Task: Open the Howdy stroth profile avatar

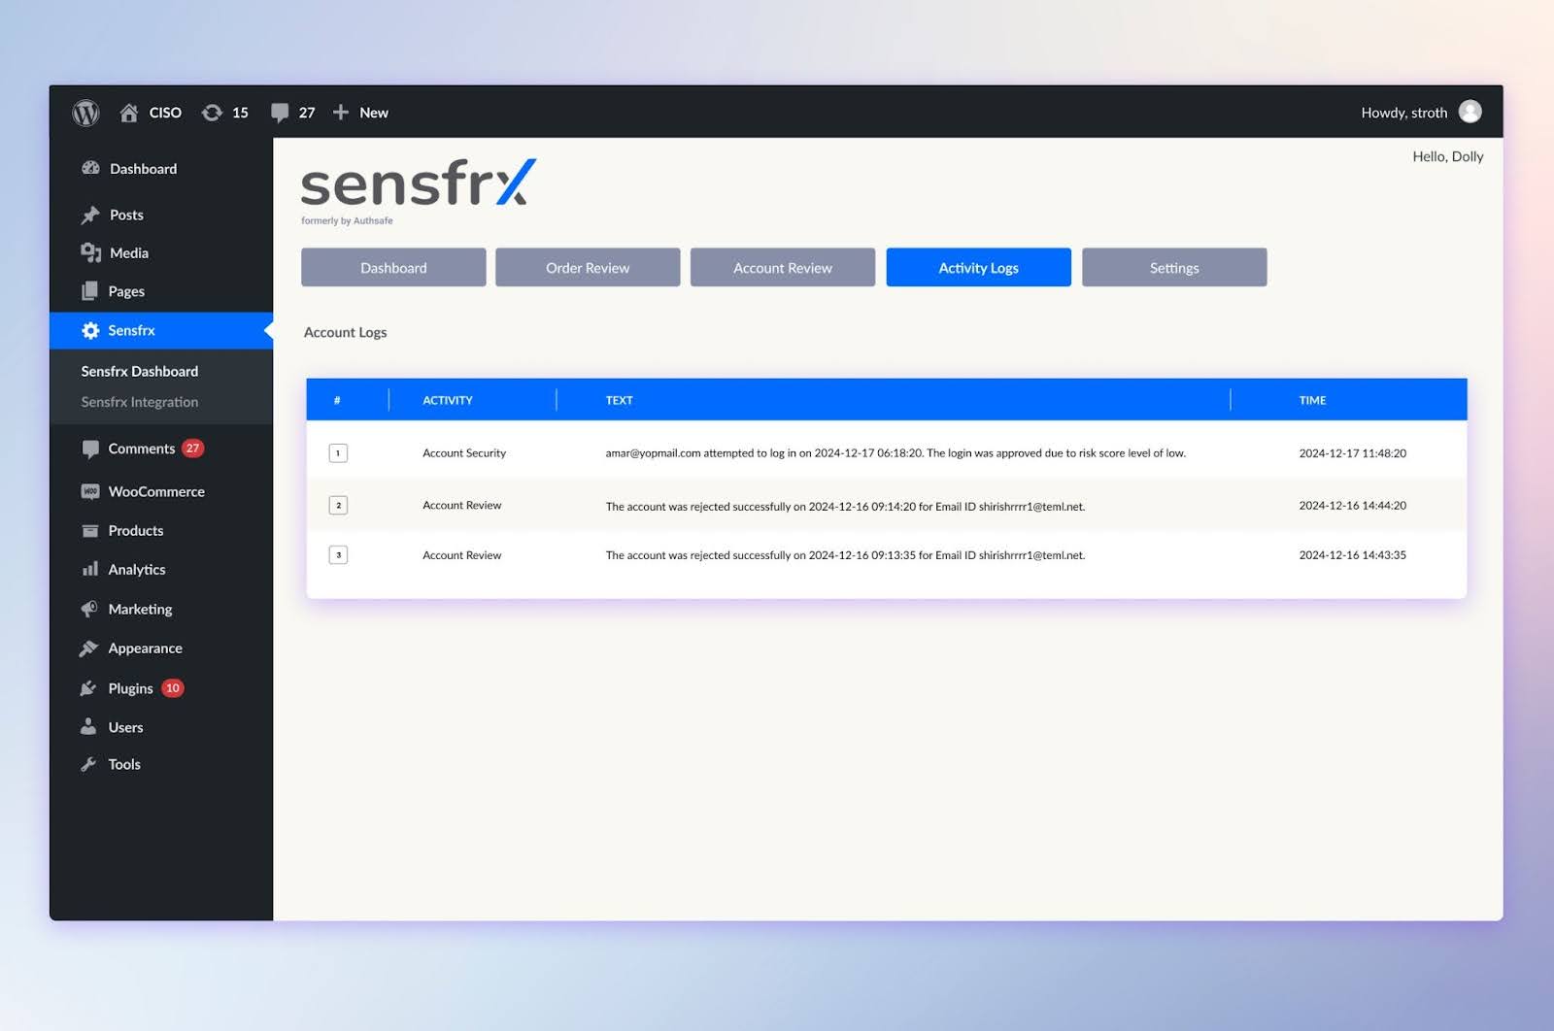Action: [1470, 112]
